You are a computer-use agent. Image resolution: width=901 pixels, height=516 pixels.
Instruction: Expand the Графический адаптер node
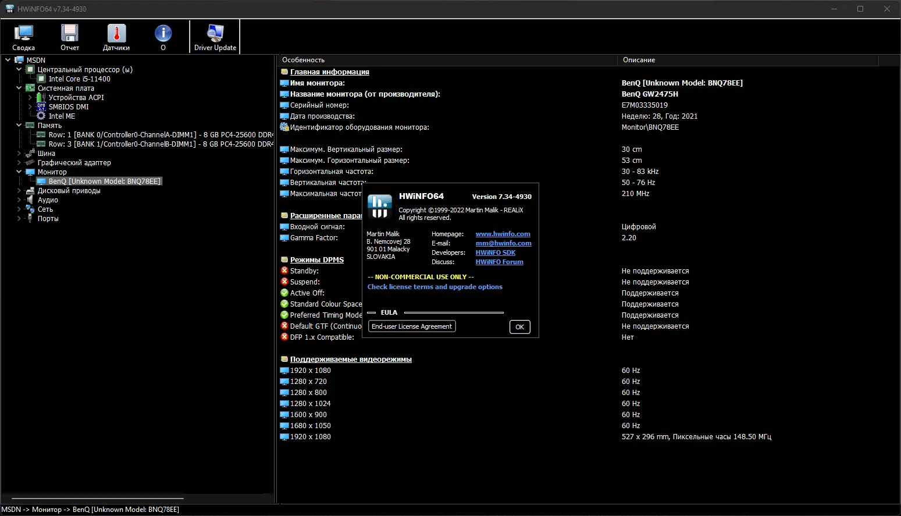19,163
